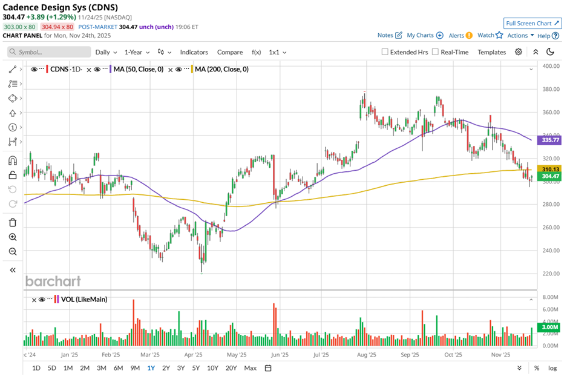
Task: Select the 6M time range
Action: point(118,368)
